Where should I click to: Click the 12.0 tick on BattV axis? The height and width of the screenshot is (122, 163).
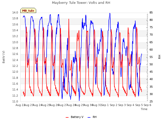[x=15, y=72]
